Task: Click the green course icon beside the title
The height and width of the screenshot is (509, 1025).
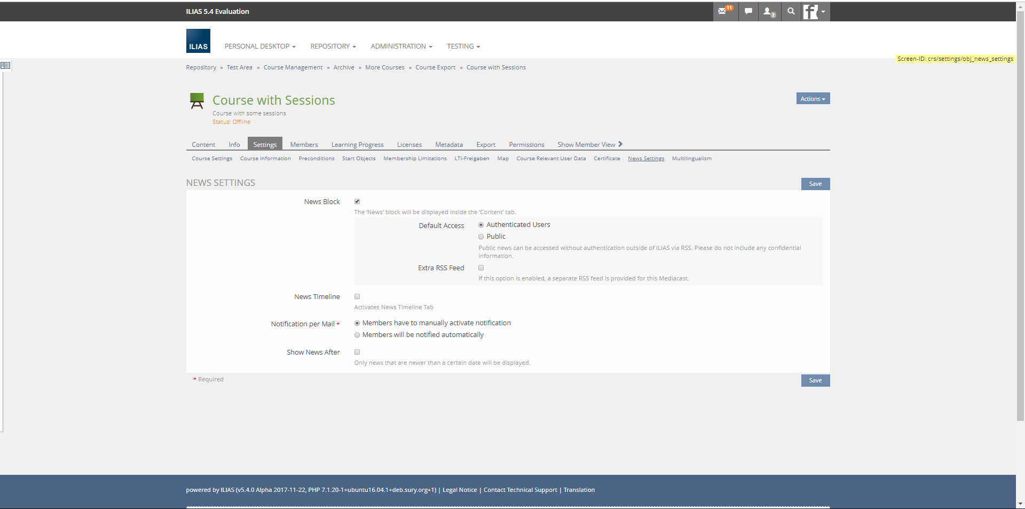Action: pyautogui.click(x=197, y=100)
